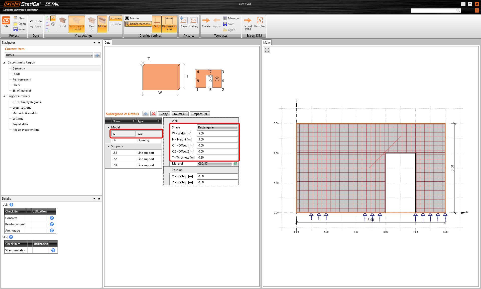Switch to 3D view
481x289 pixels.
pos(116,24)
